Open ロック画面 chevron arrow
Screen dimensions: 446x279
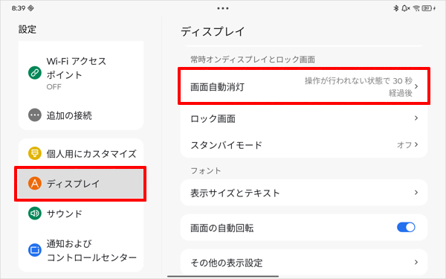point(416,118)
